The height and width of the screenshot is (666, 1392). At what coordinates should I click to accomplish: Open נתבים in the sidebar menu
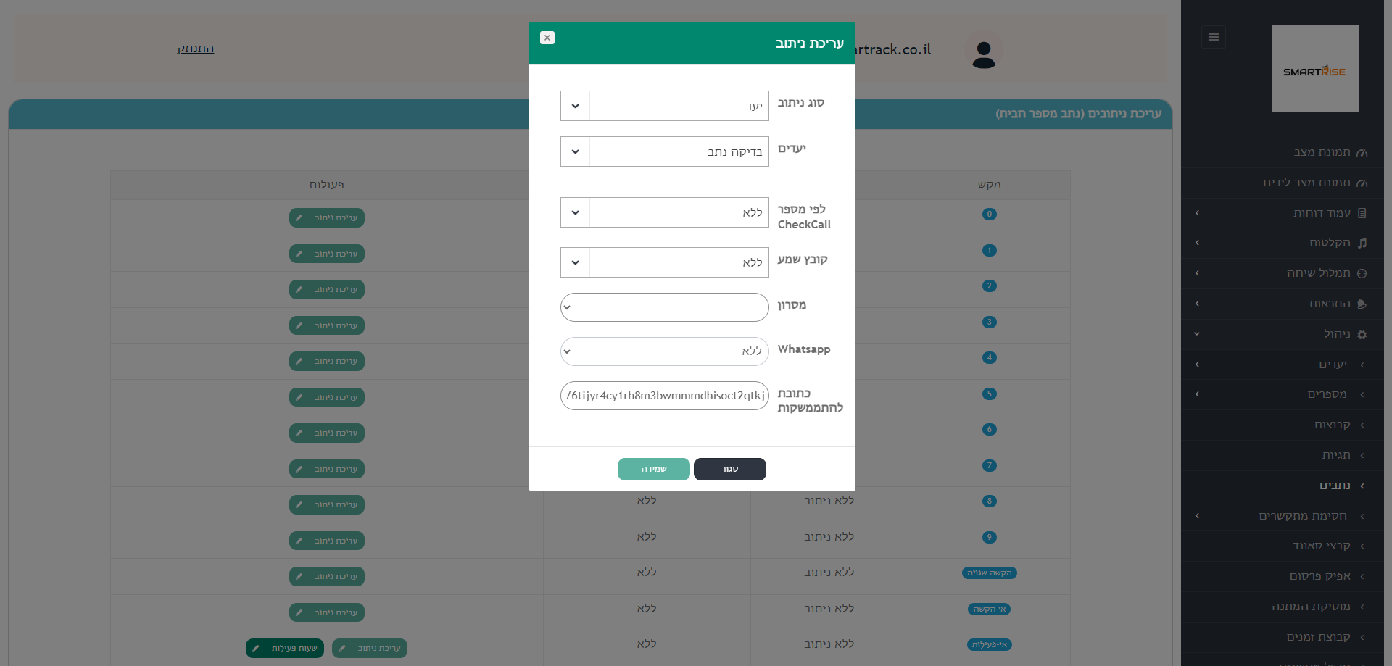point(1335,486)
